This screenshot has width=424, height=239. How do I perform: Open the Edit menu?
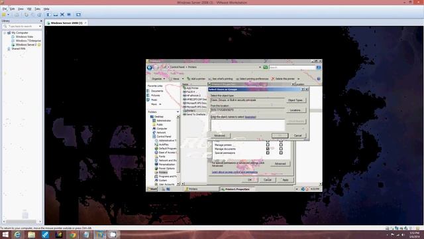coord(13,9)
